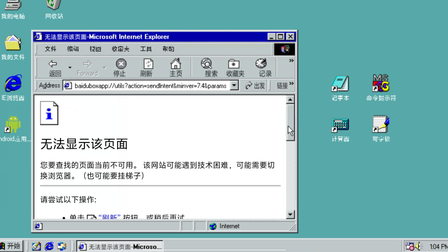Expand the 链接 links bar chevron

291,84
